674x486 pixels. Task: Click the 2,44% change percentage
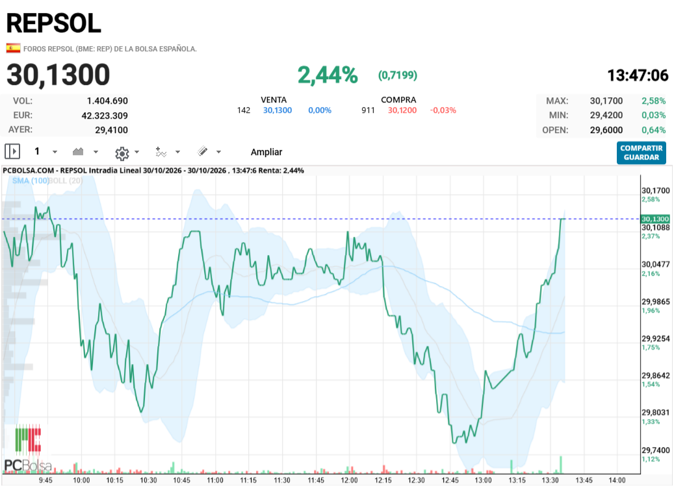point(328,75)
